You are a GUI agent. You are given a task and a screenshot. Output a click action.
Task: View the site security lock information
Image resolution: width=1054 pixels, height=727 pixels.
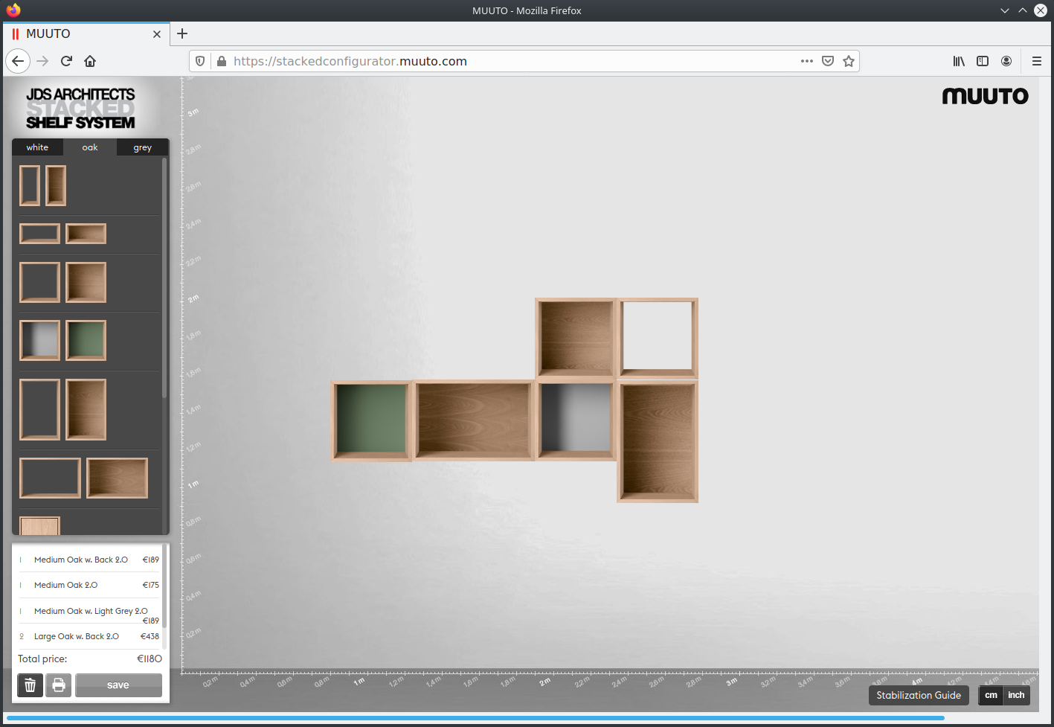point(221,61)
